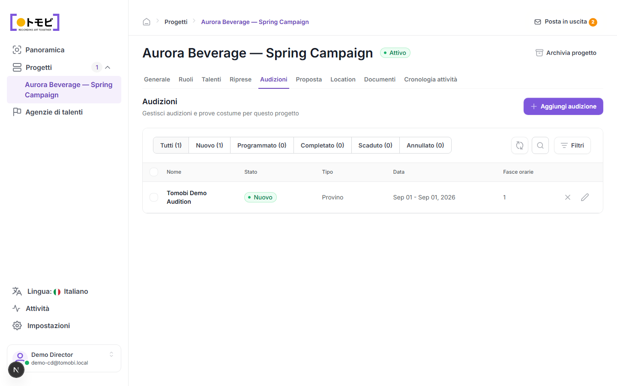617x386 pixels.
Task: Open Posta in uscita
Action: click(x=566, y=22)
